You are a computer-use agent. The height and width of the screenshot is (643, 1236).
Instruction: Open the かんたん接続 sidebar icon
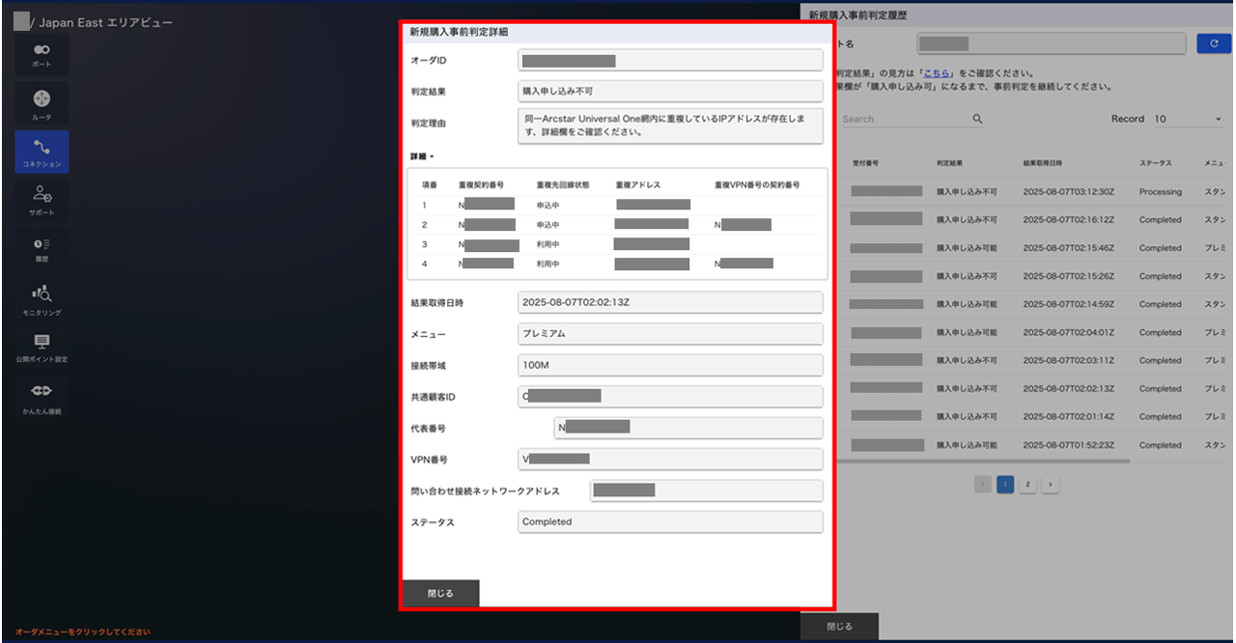click(42, 396)
